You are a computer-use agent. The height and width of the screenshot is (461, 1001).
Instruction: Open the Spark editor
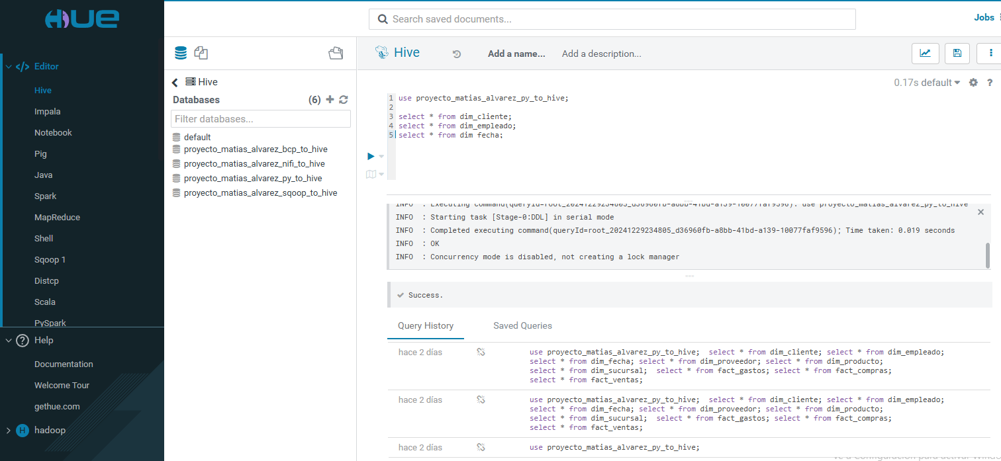45,196
